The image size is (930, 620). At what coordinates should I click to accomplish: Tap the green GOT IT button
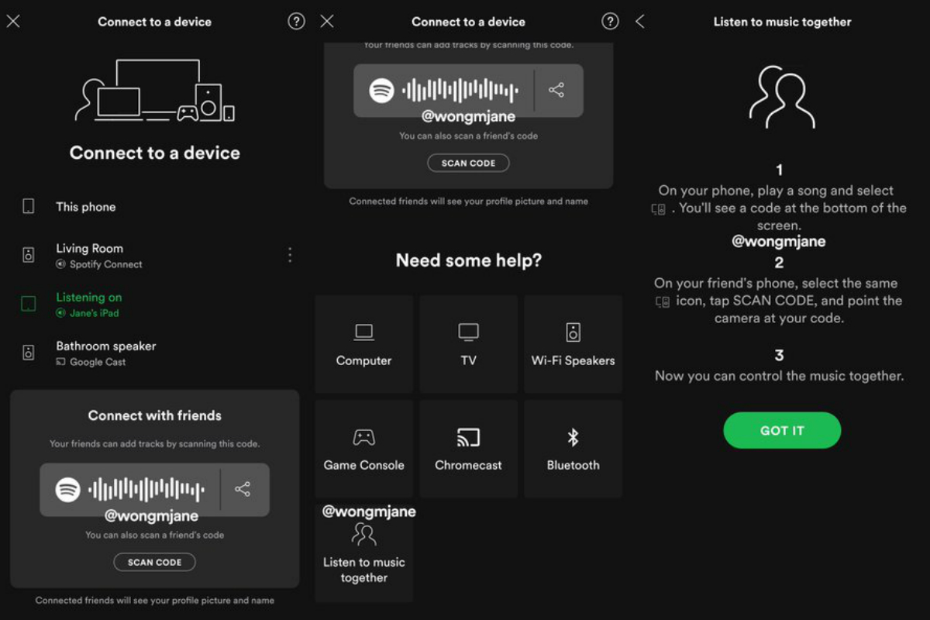coord(782,430)
